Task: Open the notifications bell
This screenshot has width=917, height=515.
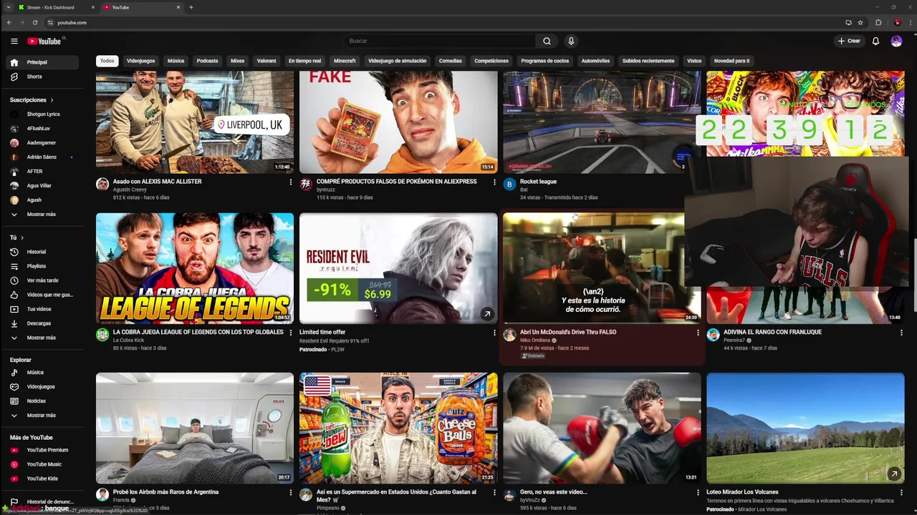Action: click(875, 41)
